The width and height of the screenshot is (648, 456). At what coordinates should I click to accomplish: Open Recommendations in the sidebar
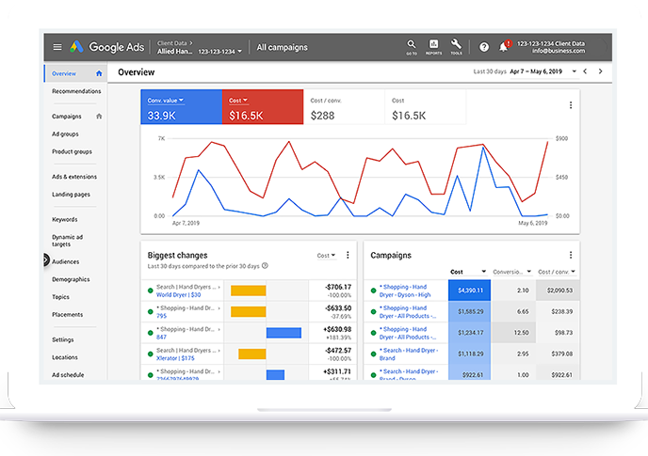tap(76, 91)
